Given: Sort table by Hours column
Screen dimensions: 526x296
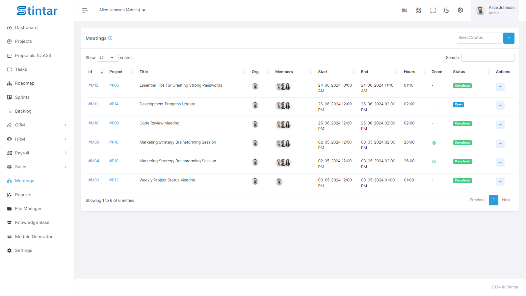Looking at the screenshot, I should (x=414, y=72).
